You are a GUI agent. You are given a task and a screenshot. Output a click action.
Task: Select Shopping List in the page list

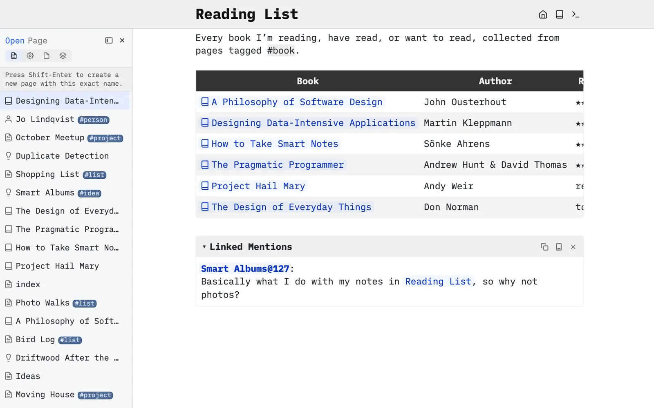click(65, 174)
